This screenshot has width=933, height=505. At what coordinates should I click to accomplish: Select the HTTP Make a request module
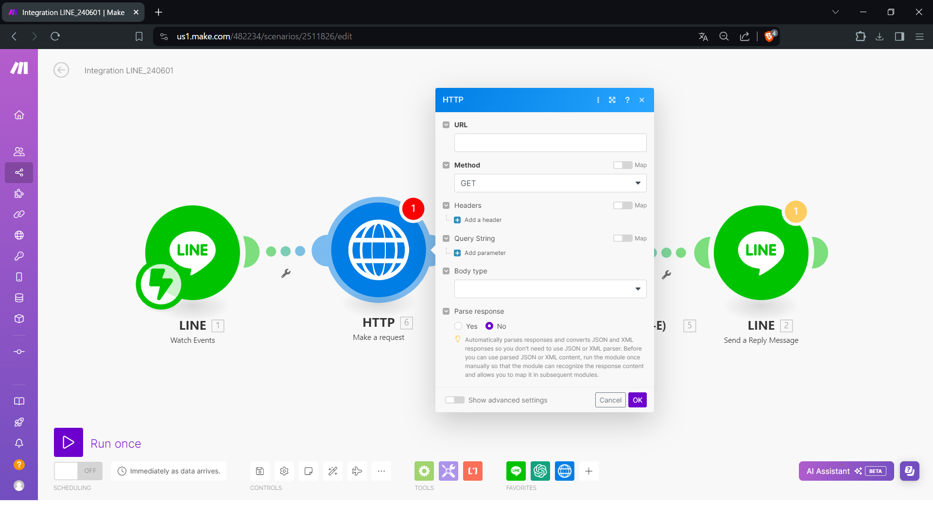pos(379,250)
